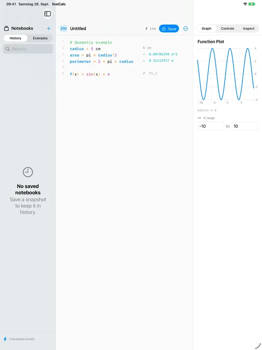Switch to the History tab
Viewport: 262px width, 350px height.
[x=16, y=38]
